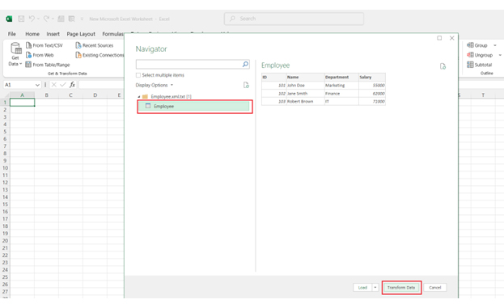The width and height of the screenshot is (504, 308).
Task: Click the 55000 salary cell
Action: point(372,86)
